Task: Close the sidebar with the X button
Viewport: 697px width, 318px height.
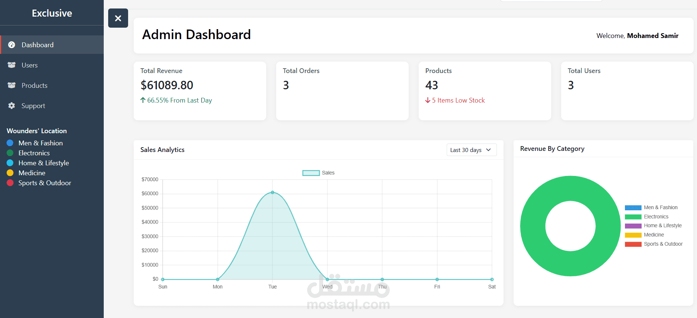Action: click(118, 18)
